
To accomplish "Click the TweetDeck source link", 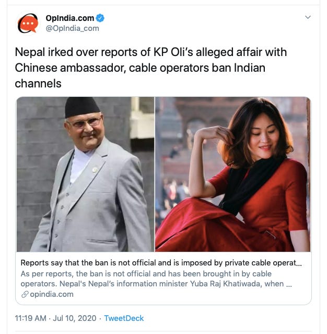I will (124, 318).
